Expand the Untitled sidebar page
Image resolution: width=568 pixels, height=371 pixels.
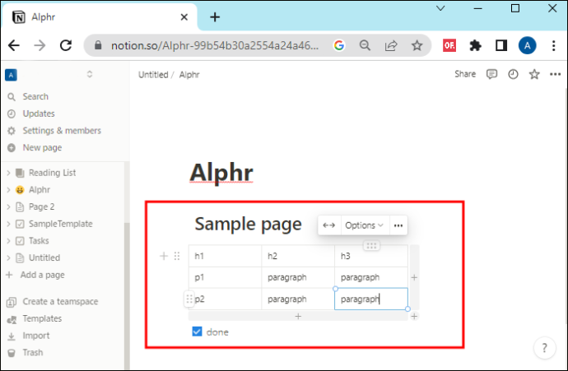9,257
